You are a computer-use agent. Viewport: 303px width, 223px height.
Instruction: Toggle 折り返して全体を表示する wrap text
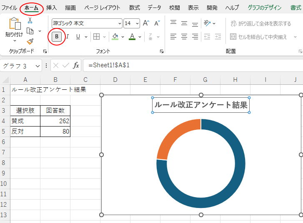point(261,23)
